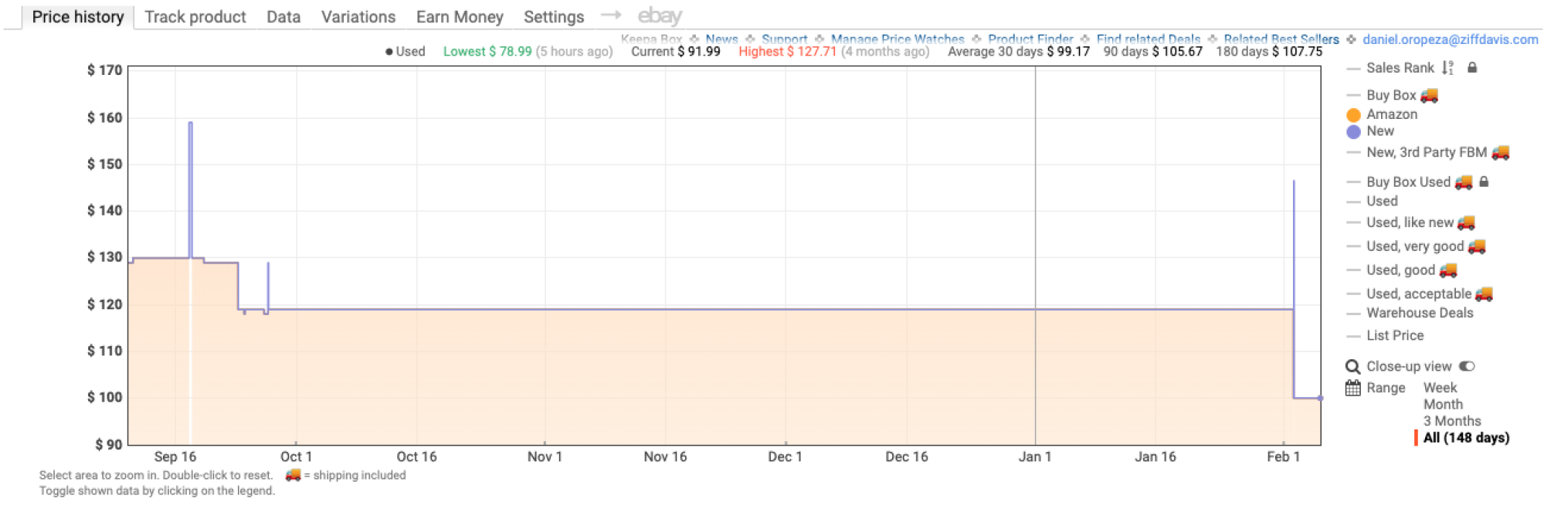Screen dimensions: 1544x509
Task: Click the truck icon next to Used, like new
Action: coord(1466,222)
